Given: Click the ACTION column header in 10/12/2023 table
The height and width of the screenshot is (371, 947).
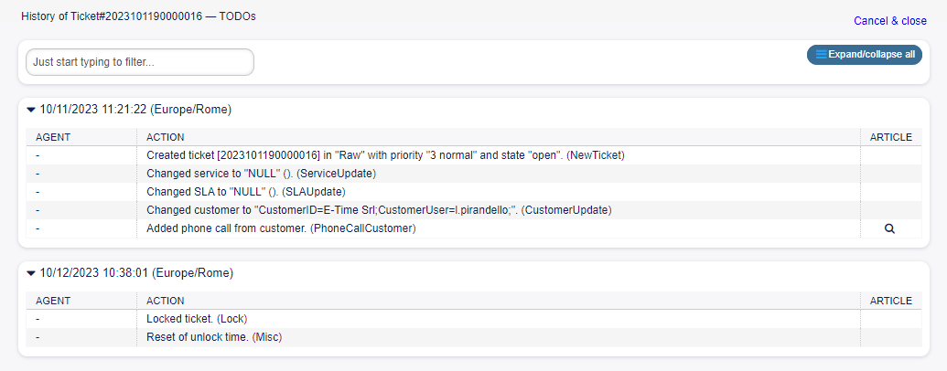Looking at the screenshot, I should [166, 301].
